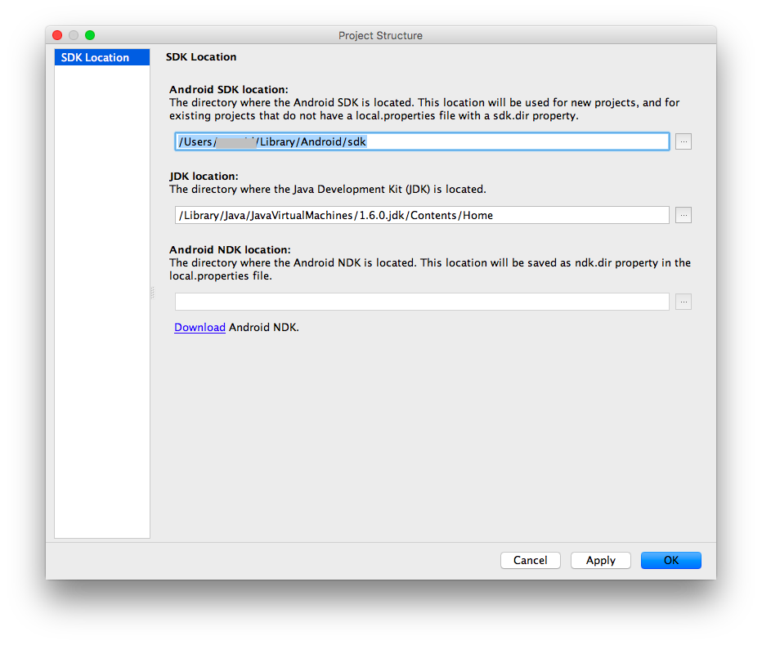
Task: Click the empty Android NDK location field
Action: click(x=422, y=302)
